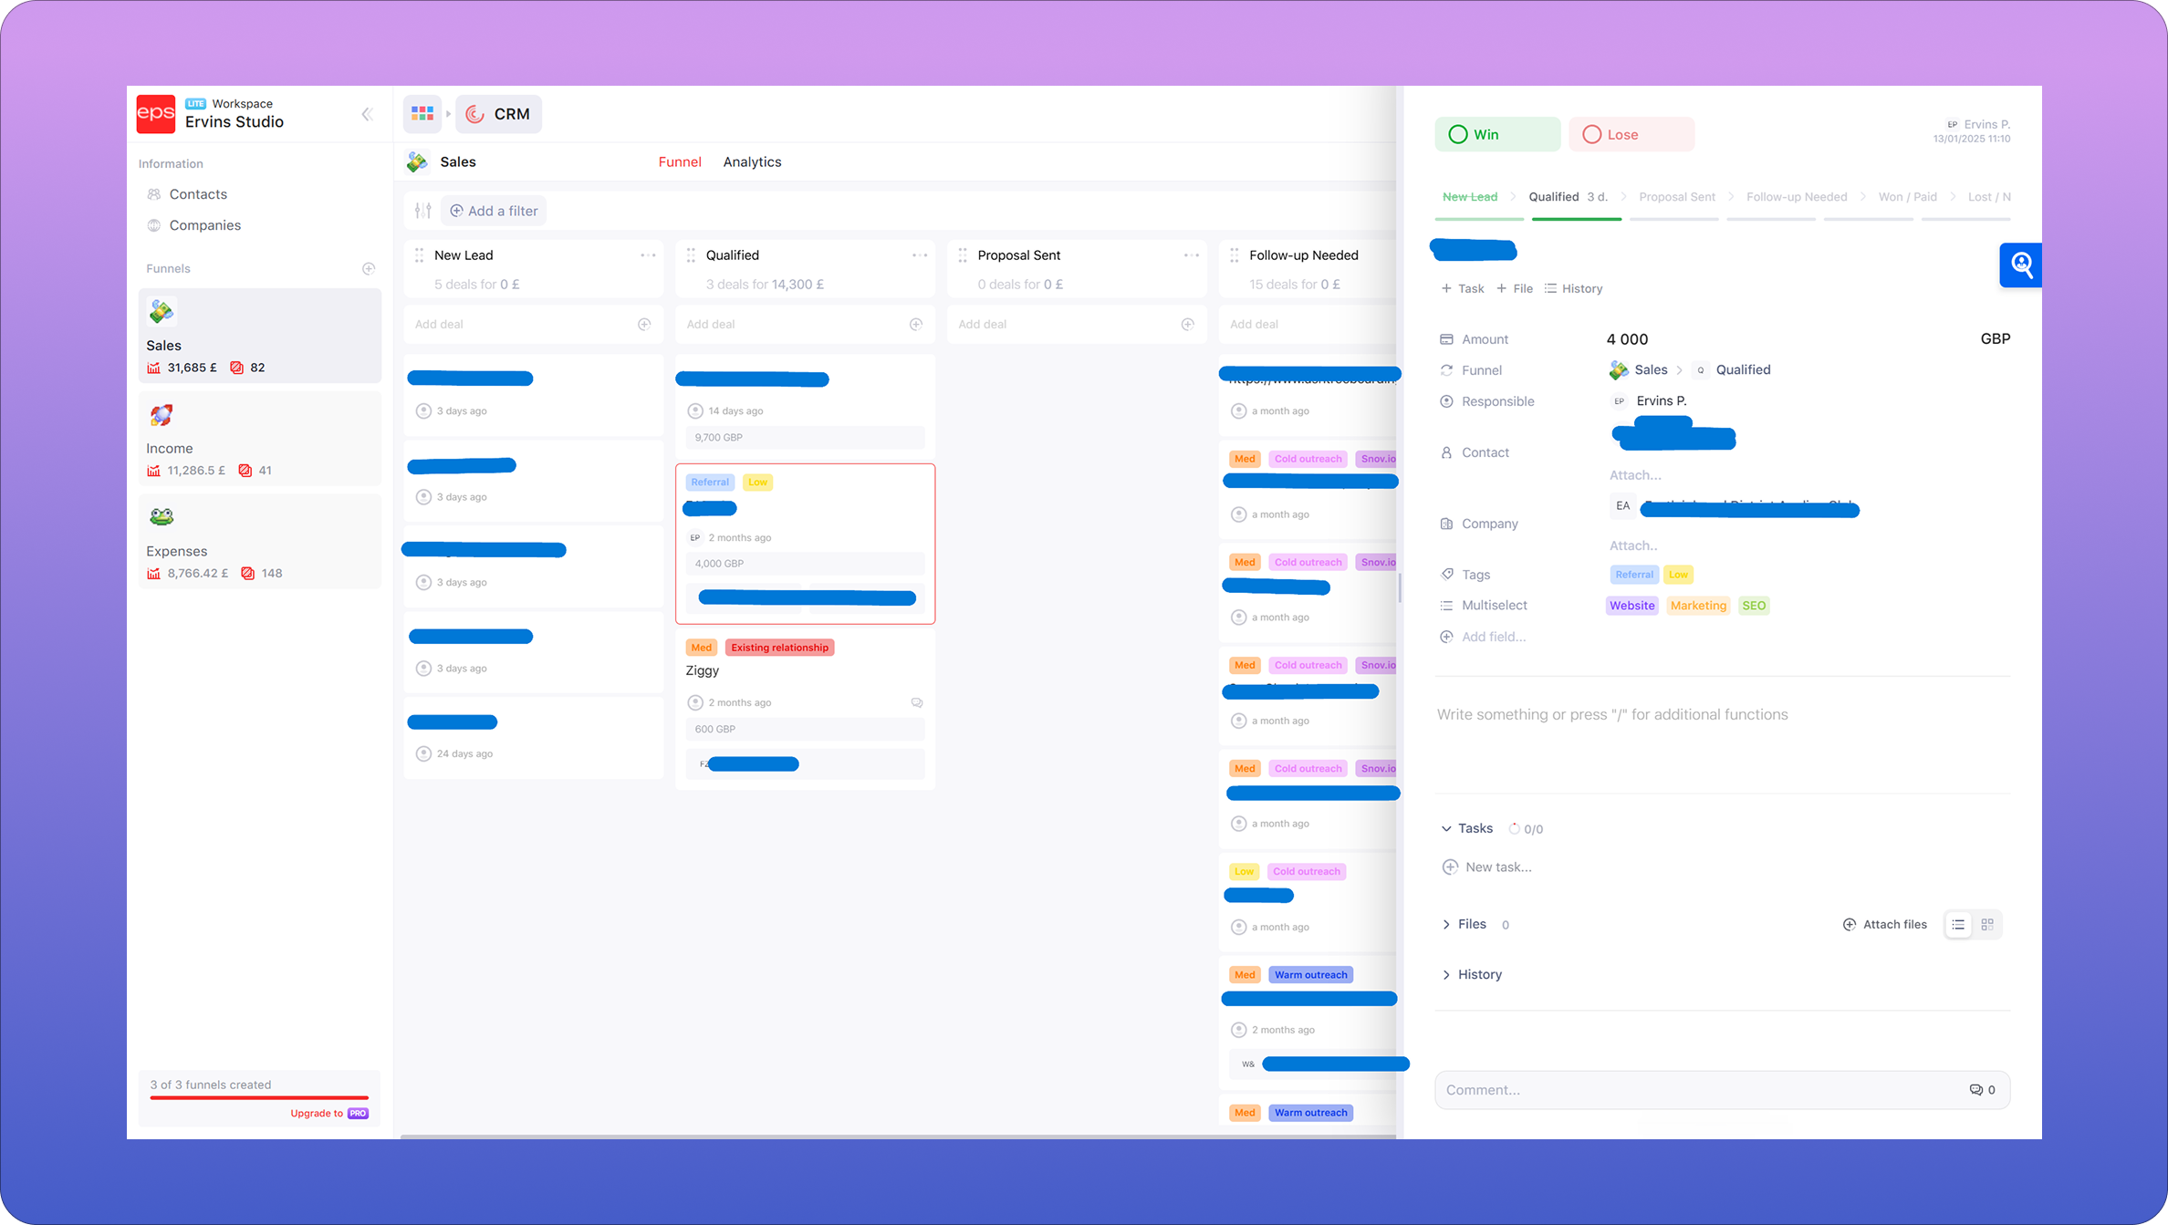
Task: Click Upgrade to PRO link
Action: click(329, 1113)
